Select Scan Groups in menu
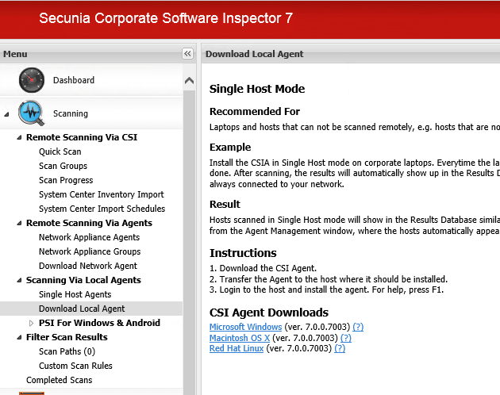 pyautogui.click(x=63, y=166)
